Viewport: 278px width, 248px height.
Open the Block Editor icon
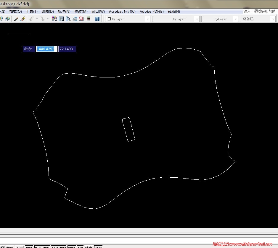pyautogui.click(x=23, y=19)
